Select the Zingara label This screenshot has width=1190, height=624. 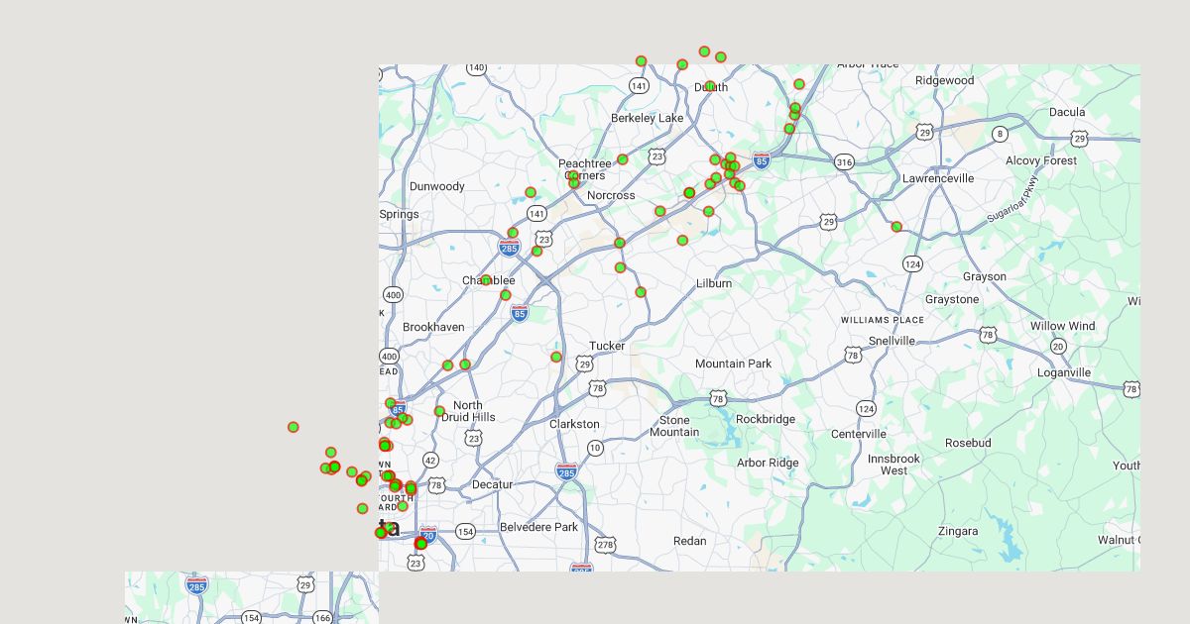[958, 531]
